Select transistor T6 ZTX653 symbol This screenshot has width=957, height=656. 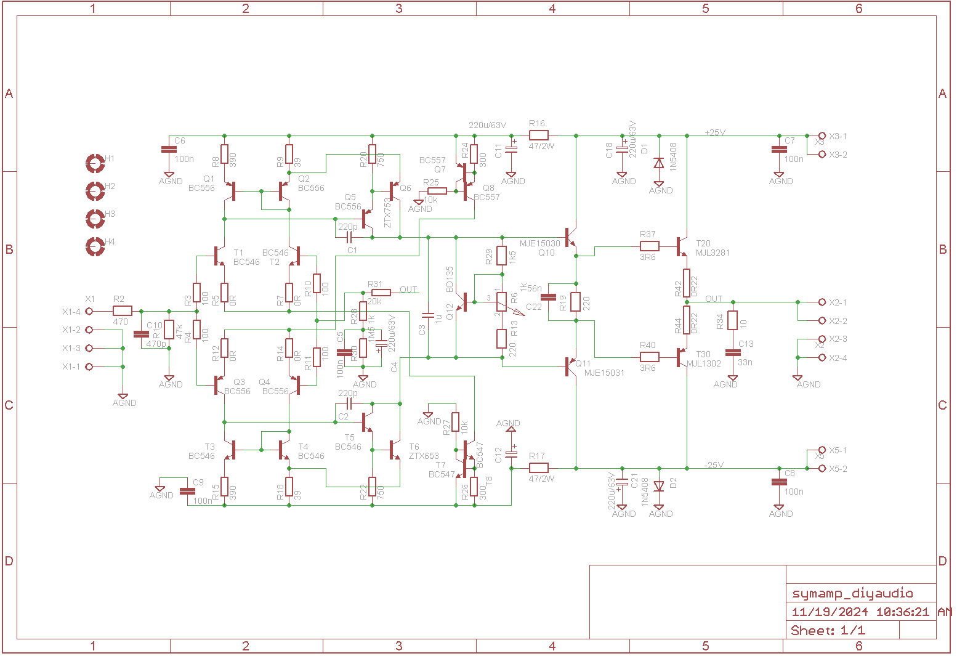tap(395, 450)
